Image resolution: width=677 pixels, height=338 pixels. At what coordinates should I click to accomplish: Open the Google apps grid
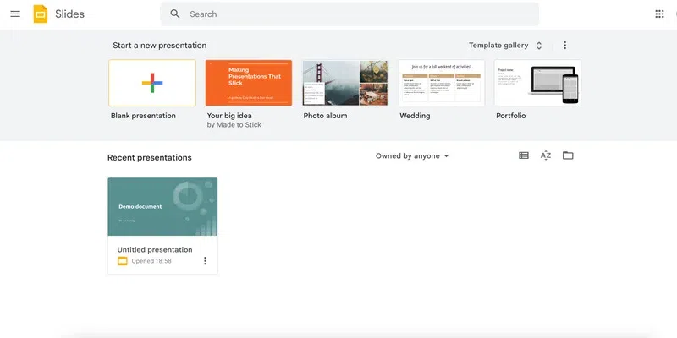coord(660,14)
